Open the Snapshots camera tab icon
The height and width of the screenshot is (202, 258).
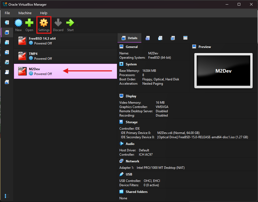click(147, 38)
